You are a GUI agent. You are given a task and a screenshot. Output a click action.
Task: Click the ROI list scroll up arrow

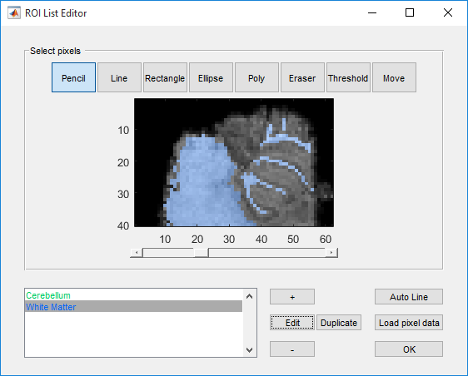[250, 296]
